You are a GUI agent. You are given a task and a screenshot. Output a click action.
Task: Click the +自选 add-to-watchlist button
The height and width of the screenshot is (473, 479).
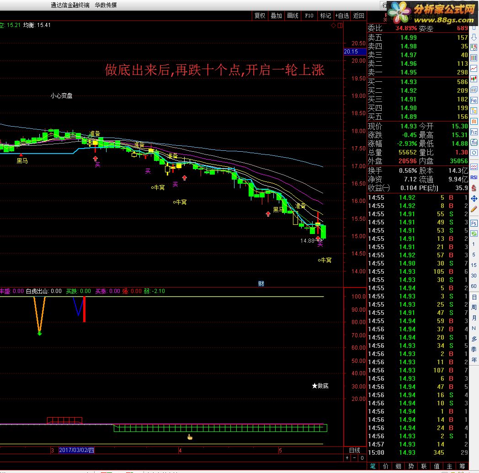pos(342,16)
